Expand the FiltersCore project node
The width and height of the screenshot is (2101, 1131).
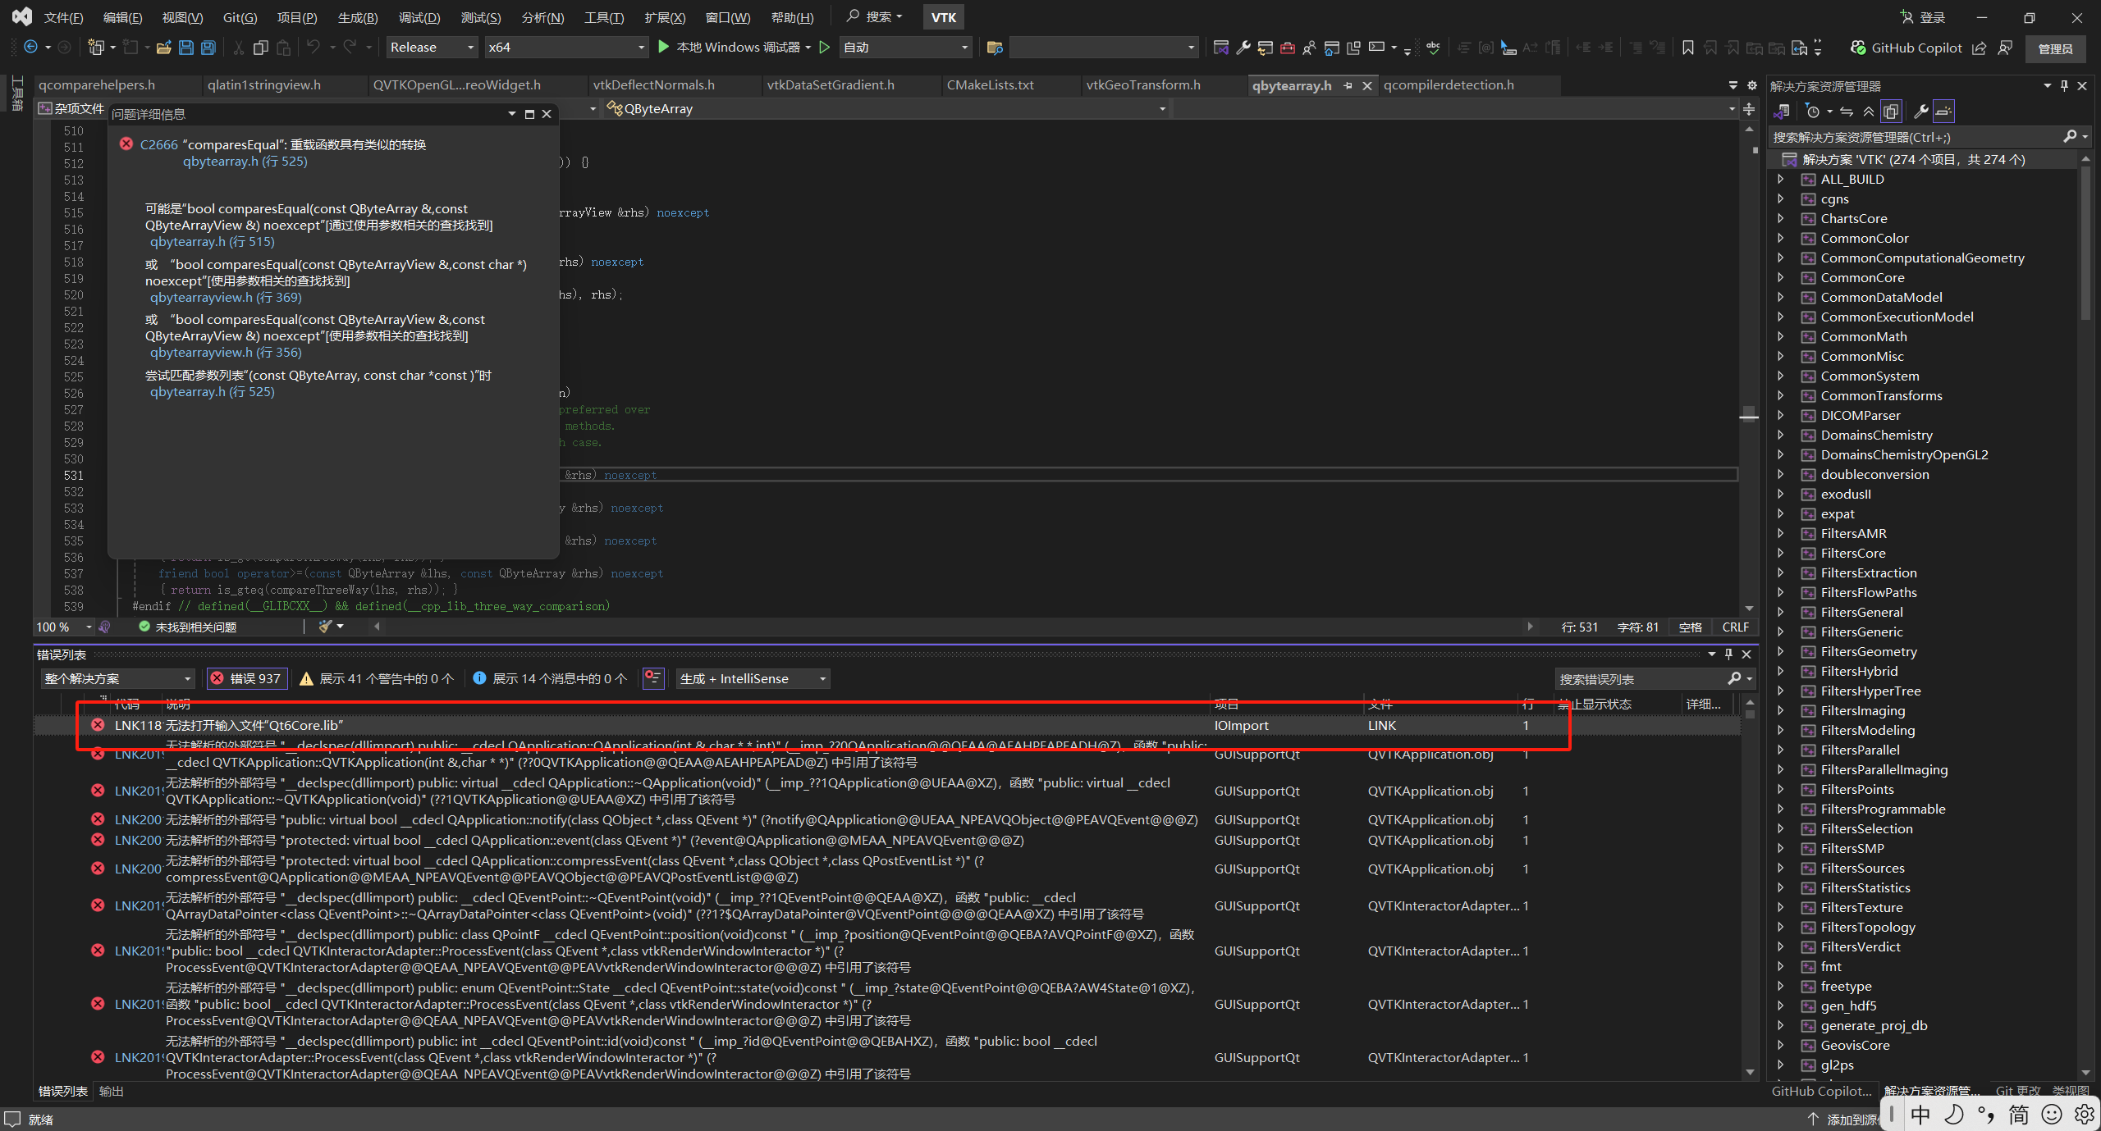(x=1781, y=553)
